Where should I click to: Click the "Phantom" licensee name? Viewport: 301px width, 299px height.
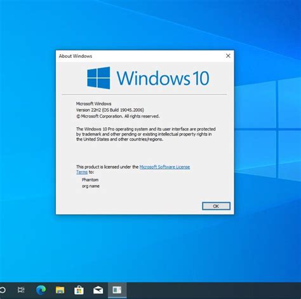point(90,179)
